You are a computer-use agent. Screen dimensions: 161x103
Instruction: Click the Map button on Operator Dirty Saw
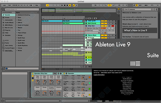55,74
